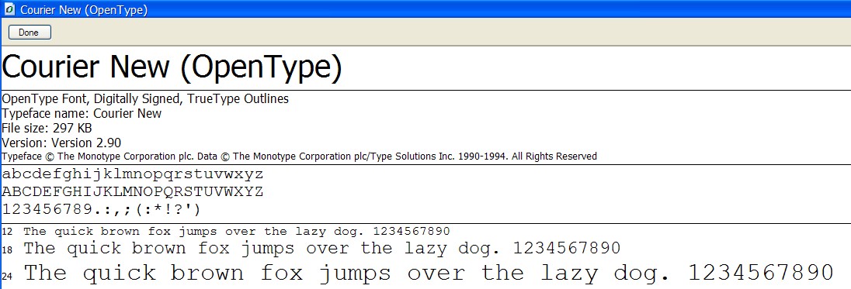
Task: Click the lowercase alphabet sample line
Action: click(x=133, y=175)
